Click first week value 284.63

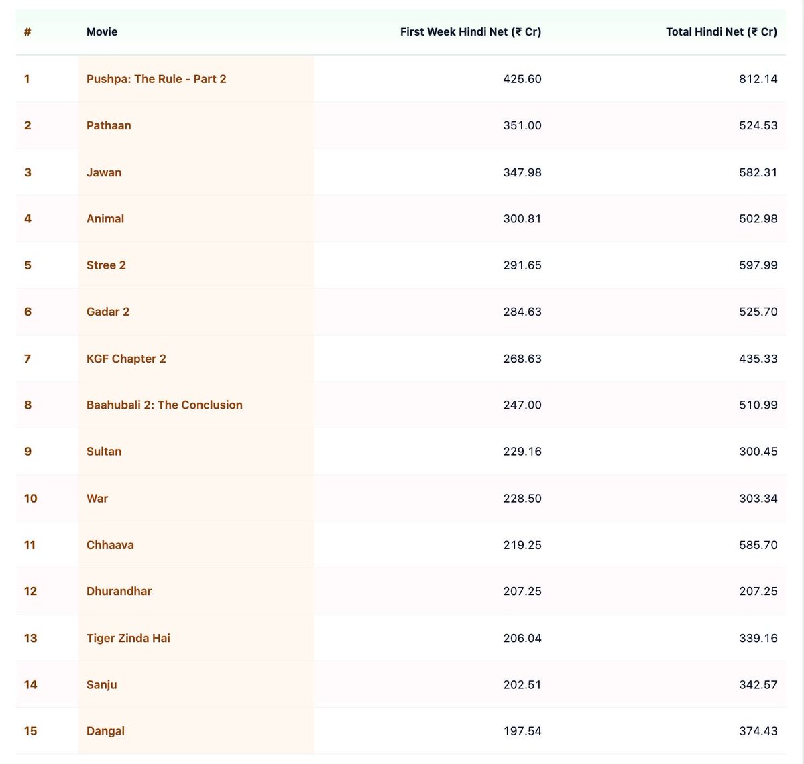point(522,312)
